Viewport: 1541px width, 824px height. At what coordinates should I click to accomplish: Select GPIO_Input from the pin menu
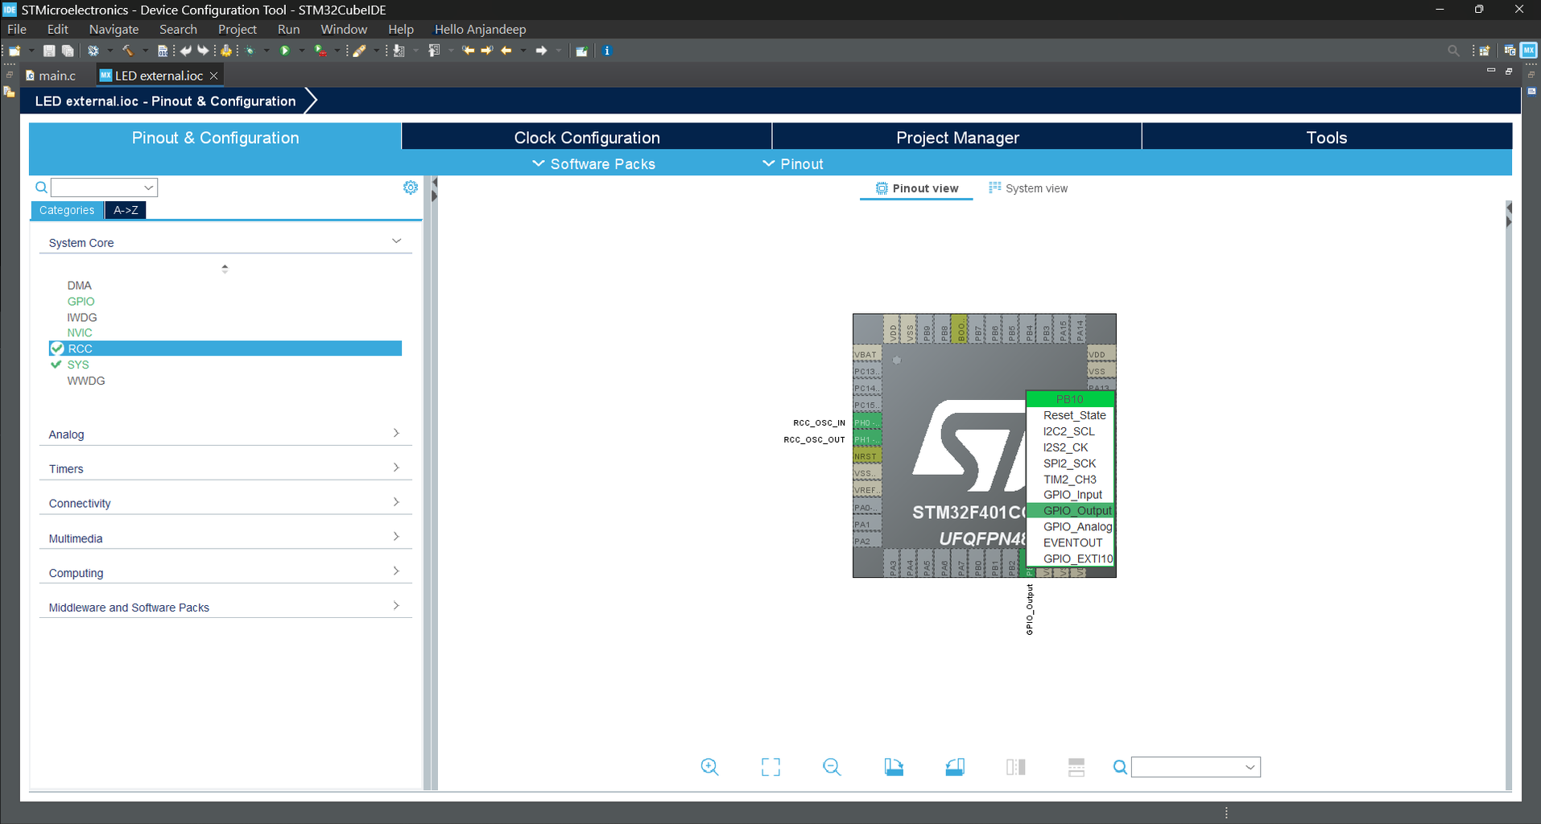[1072, 495]
